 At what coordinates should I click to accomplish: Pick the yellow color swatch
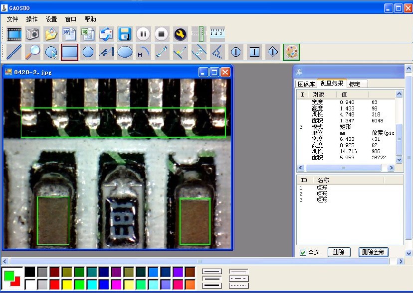pos(67,285)
